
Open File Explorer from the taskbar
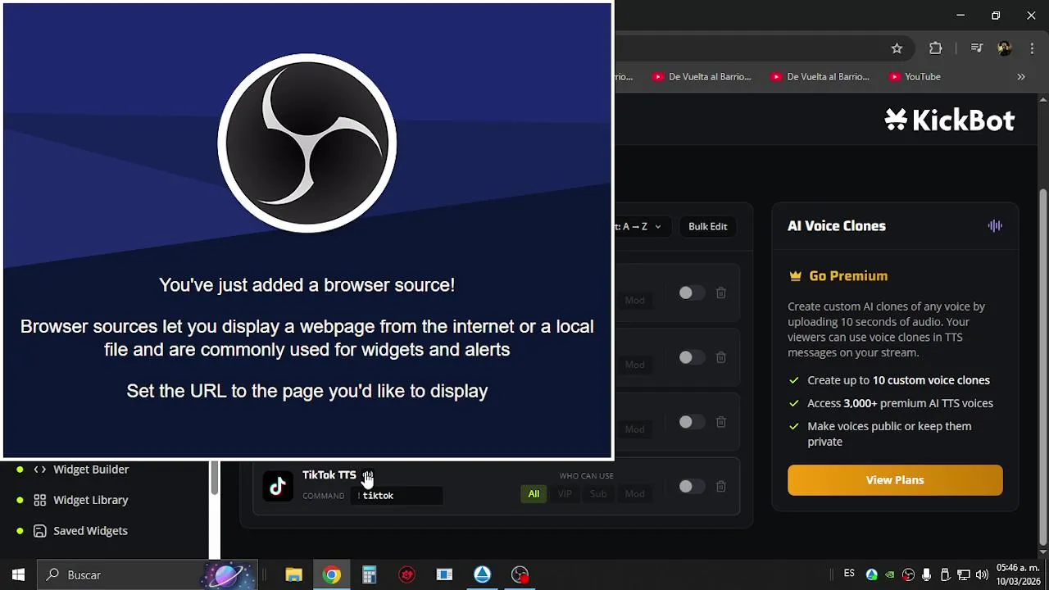tap(293, 574)
